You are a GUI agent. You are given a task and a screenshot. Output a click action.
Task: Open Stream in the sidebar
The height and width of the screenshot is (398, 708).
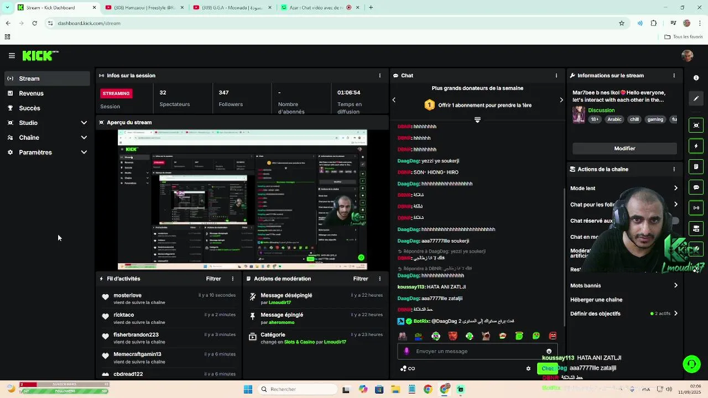48,78
